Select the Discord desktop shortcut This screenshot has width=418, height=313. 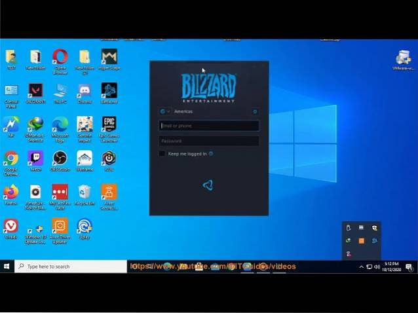pyautogui.click(x=85, y=91)
